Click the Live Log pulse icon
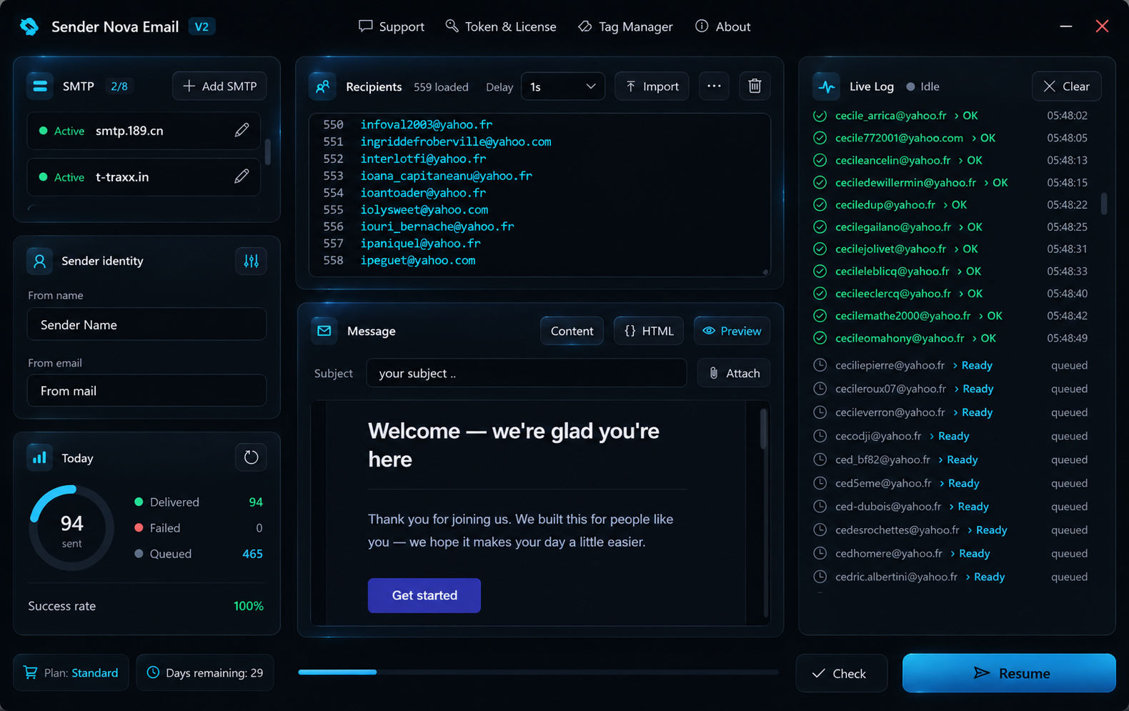The image size is (1129, 711). (x=827, y=86)
